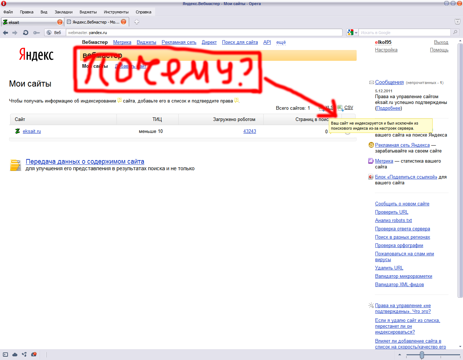The width and height of the screenshot is (463, 360).
Task: Click the search magnifier icon
Action: coord(455,32)
